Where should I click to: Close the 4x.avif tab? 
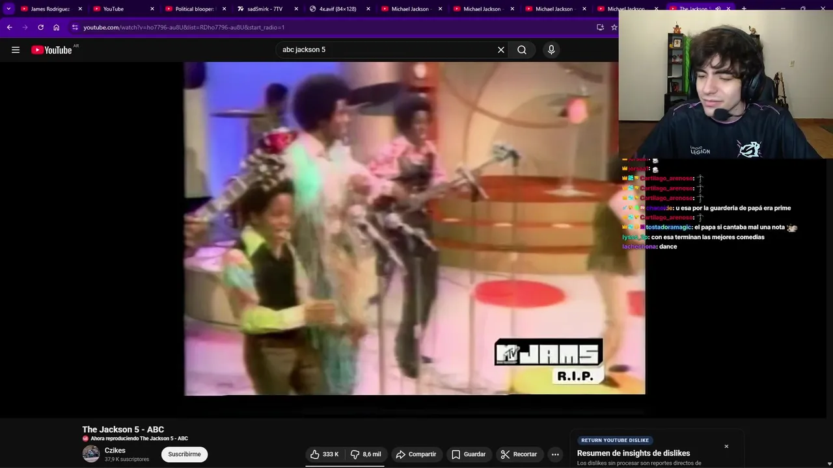(369, 9)
